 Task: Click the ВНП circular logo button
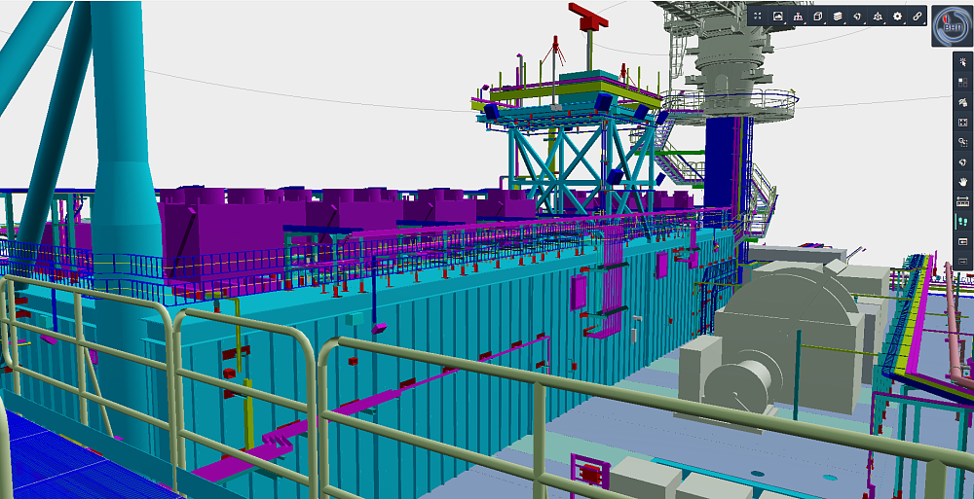(951, 26)
